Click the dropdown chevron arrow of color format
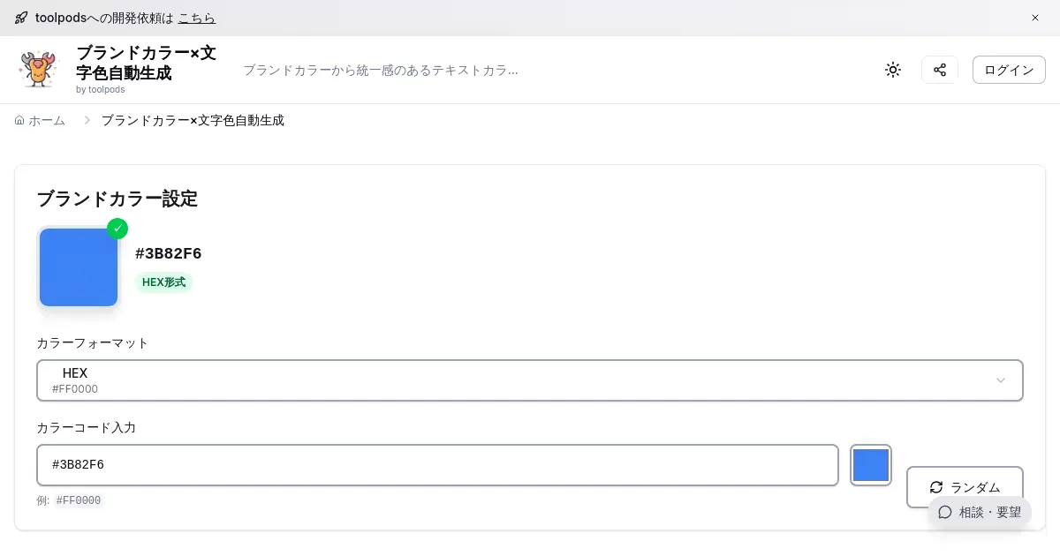The height and width of the screenshot is (556, 1060). (1001, 380)
